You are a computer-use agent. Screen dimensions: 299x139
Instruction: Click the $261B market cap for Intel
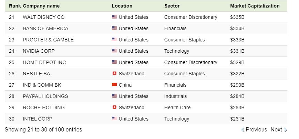coord(237,119)
